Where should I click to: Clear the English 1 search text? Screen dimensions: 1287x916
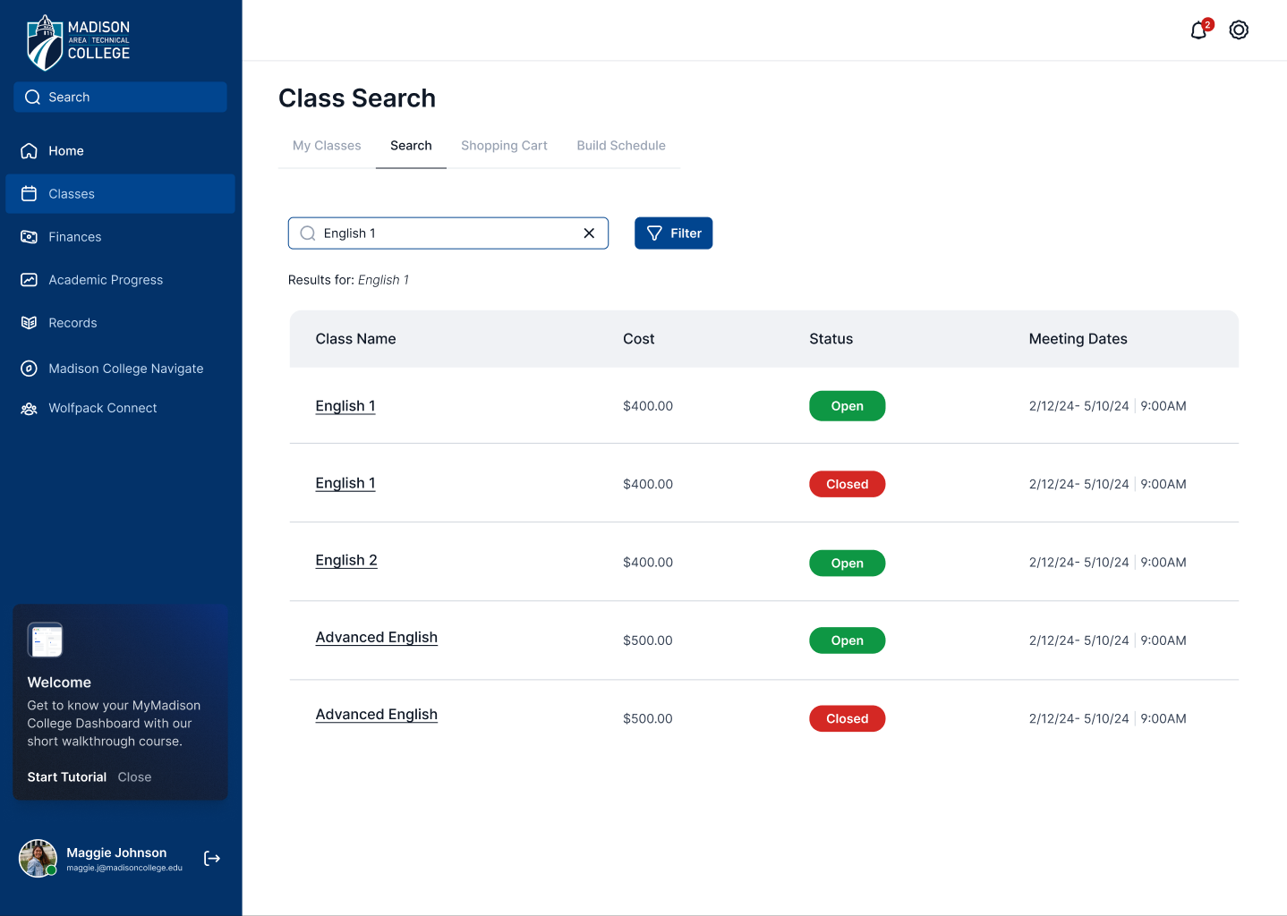coord(589,233)
